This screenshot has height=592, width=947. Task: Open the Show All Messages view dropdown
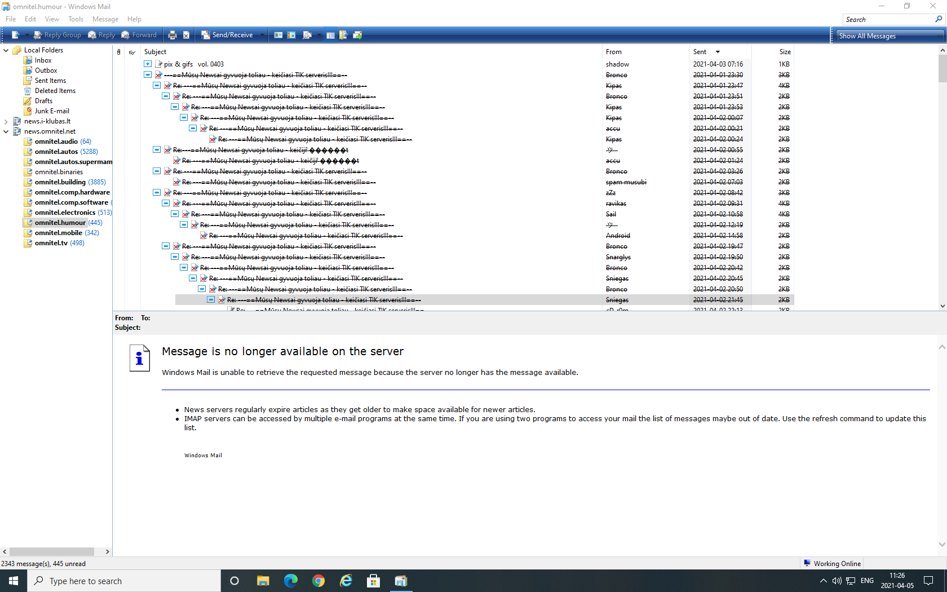pyautogui.click(x=889, y=36)
